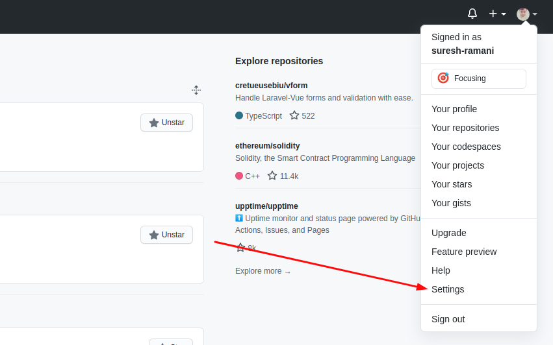Click the 11.4k star count
This screenshot has height=345, width=553.
[289, 176]
